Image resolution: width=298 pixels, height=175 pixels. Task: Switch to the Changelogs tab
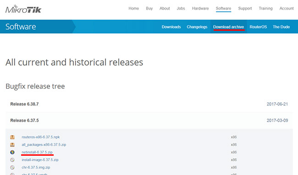click(x=197, y=27)
